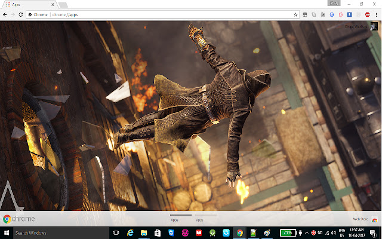Click the Google Chrome taskbar icon
The width and height of the screenshot is (382, 239).
(x=240, y=233)
